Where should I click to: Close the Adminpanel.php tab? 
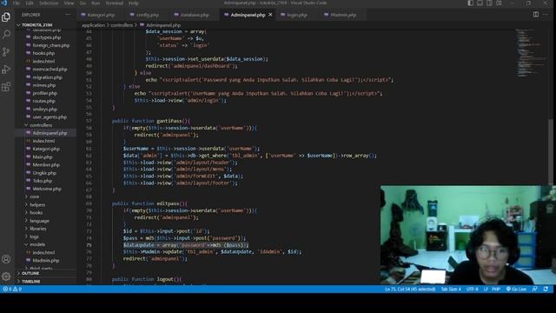pyautogui.click(x=270, y=15)
